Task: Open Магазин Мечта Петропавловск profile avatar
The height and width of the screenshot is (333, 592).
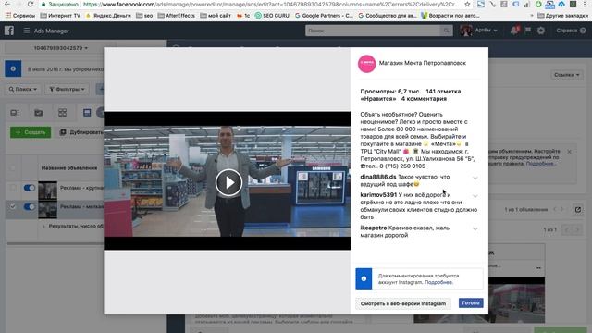Action: tap(366, 64)
